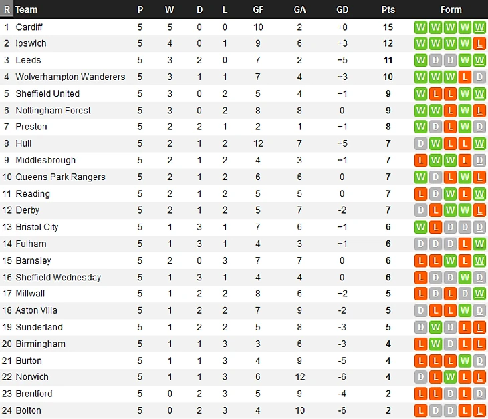Click Ipswich's orange L form badge
The image size is (488, 419).
coord(479,43)
